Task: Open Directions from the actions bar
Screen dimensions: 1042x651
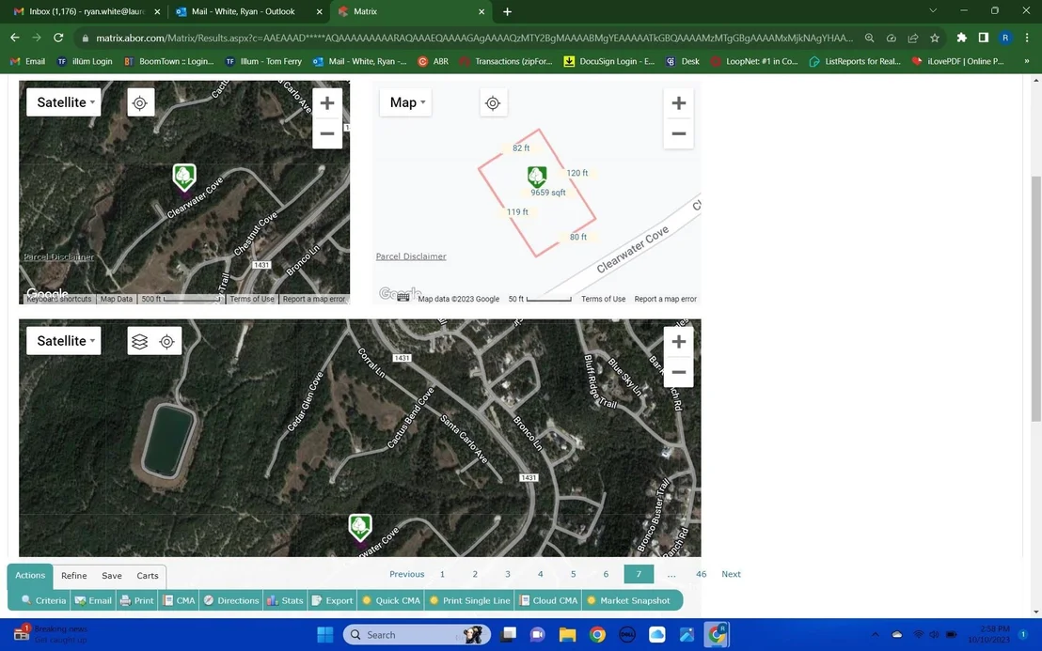Action: click(x=231, y=600)
